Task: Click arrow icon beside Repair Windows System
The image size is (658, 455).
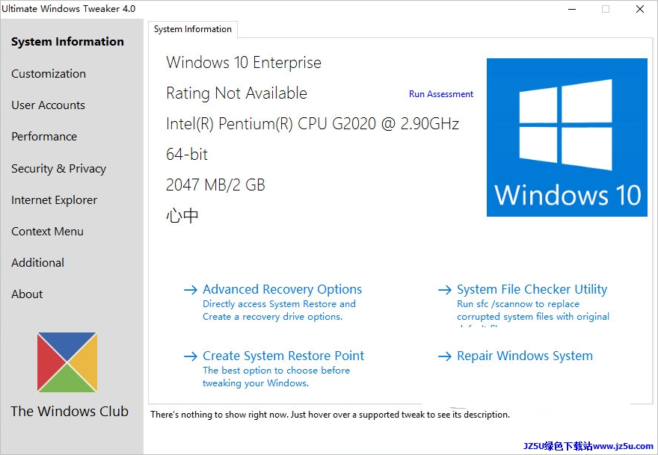Action: click(x=444, y=356)
